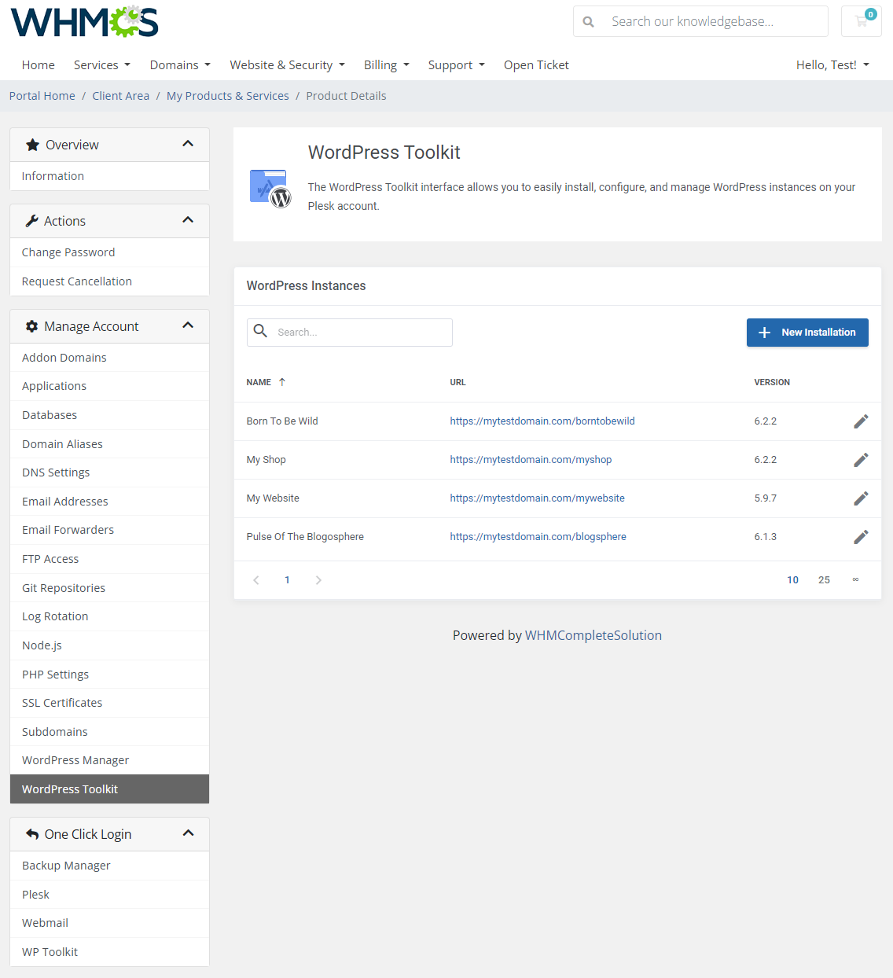Select Domains in the navigation bar
This screenshot has height=978, width=893.
tap(179, 64)
